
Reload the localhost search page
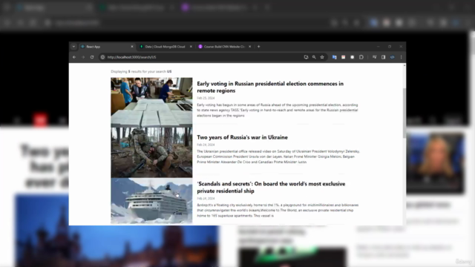[92, 57]
